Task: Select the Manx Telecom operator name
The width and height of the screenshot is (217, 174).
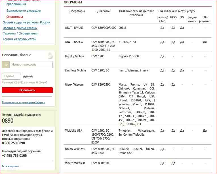Action: 74,84
